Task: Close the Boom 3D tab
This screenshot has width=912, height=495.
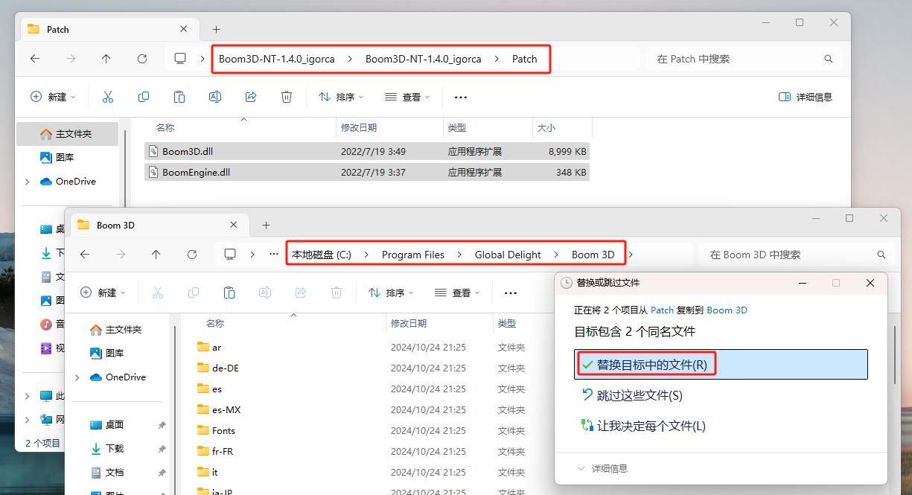Action: 234,225
